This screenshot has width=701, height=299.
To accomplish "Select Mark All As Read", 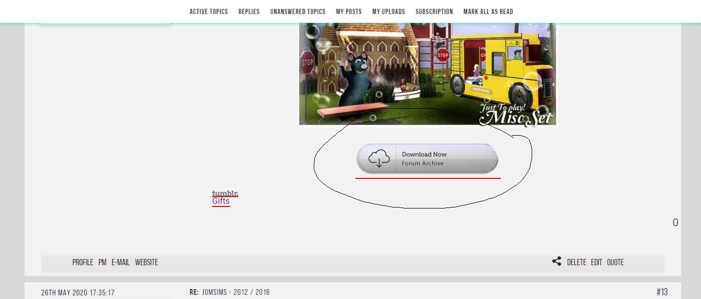I will pos(488,11).
